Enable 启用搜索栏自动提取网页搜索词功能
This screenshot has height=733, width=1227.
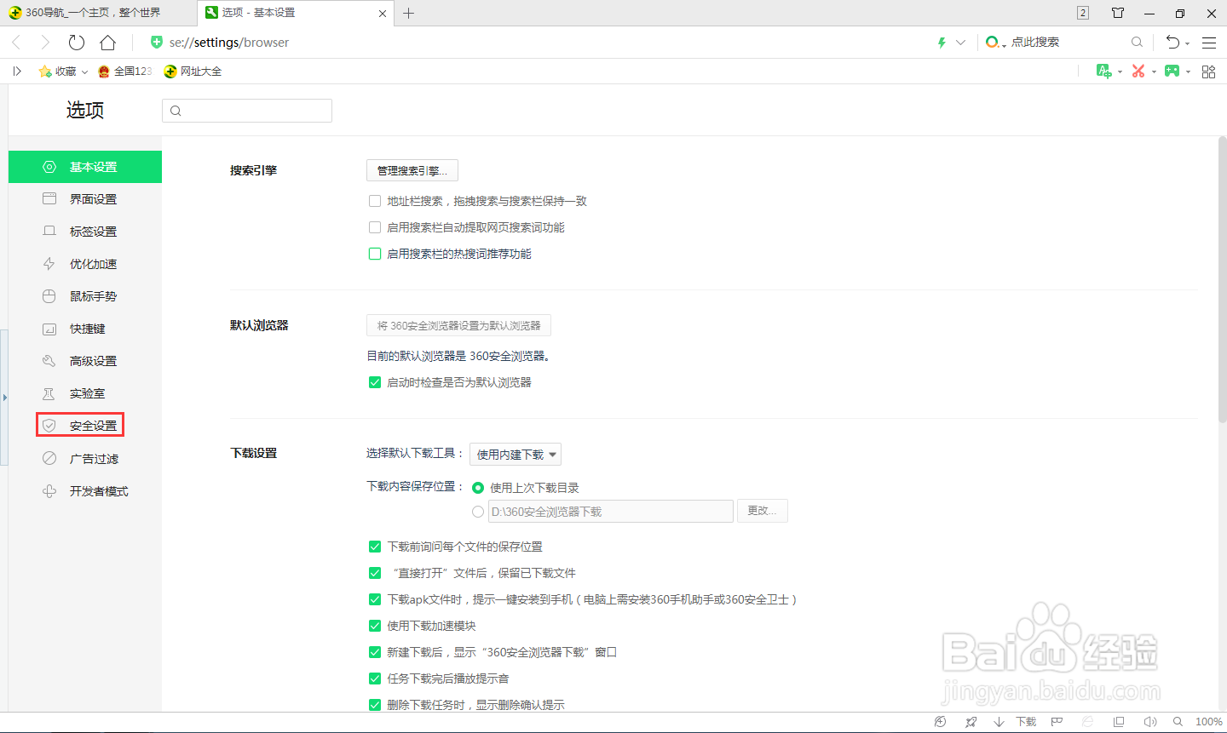375,227
